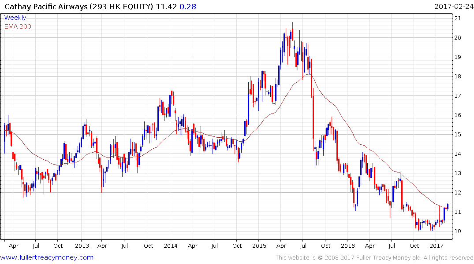Click the 17 price axis label
Image resolution: width=474 pixels, height=264 pixels.
pos(458,95)
